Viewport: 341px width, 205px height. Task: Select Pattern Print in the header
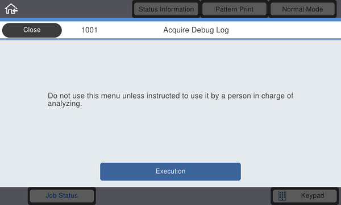pos(234,9)
